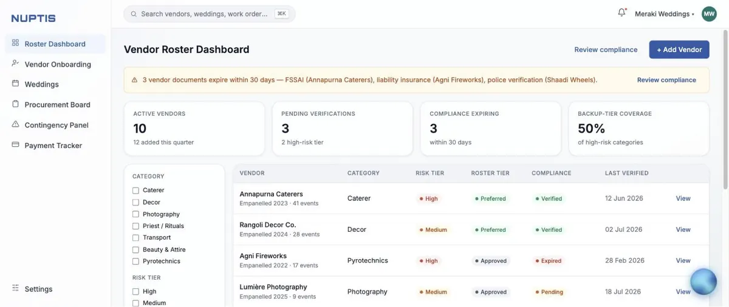The width and height of the screenshot is (729, 307).
Task: Open the notifications bell
Action: tap(621, 13)
